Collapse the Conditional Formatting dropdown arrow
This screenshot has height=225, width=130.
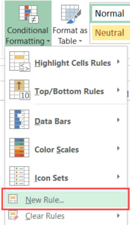tap(48, 41)
